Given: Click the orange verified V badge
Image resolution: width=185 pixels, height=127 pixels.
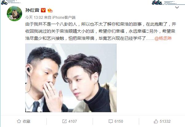Looking at the screenshot, I should [x=43, y=10].
